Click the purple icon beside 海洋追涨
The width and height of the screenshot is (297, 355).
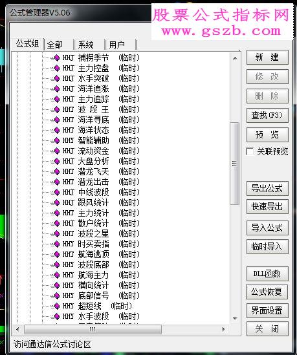[57, 89]
